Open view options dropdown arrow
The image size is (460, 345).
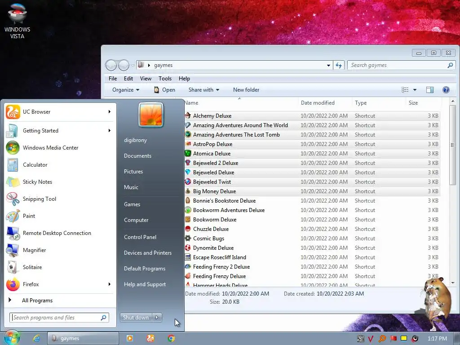[x=415, y=90]
